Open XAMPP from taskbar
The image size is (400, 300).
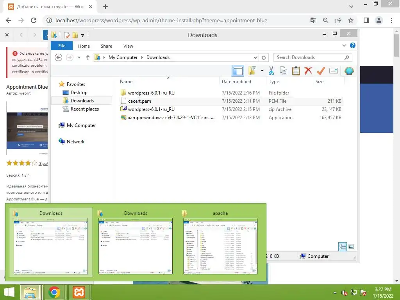[79, 292]
